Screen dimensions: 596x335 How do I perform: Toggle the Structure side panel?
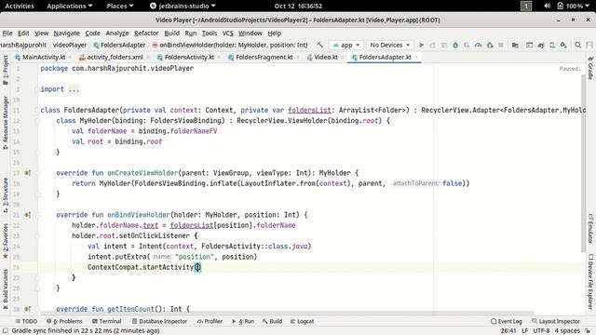(6, 194)
